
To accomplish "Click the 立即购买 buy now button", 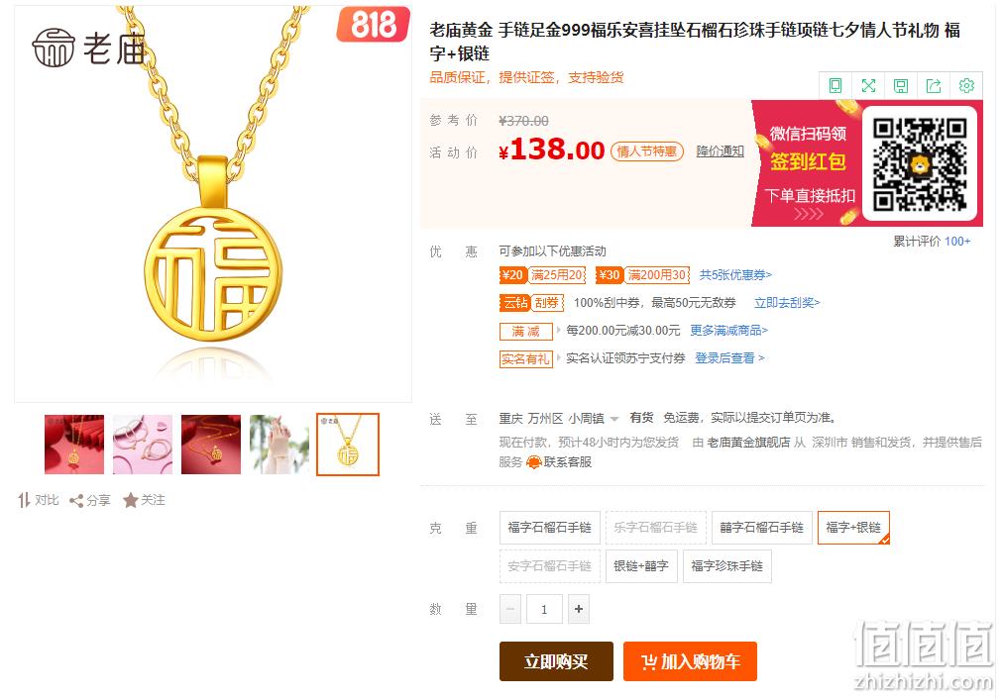I will [x=556, y=661].
